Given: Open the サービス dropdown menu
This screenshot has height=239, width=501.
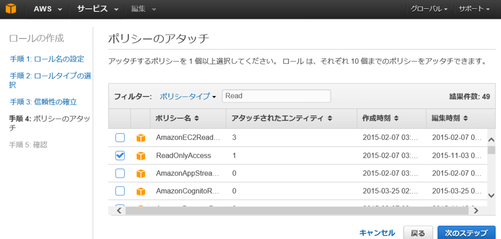Looking at the screenshot, I should 97,9.
